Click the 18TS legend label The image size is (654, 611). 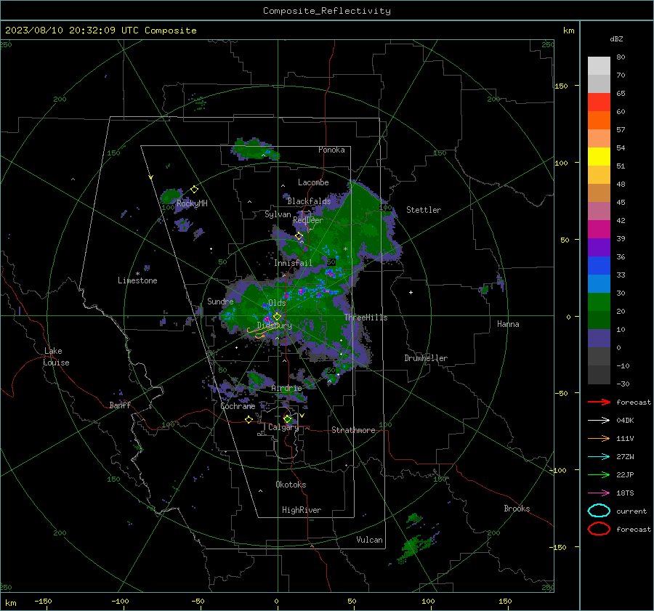point(625,493)
